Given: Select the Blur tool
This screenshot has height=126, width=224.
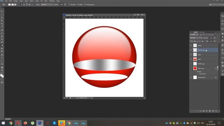Looking at the screenshot, I should coord(2,48).
